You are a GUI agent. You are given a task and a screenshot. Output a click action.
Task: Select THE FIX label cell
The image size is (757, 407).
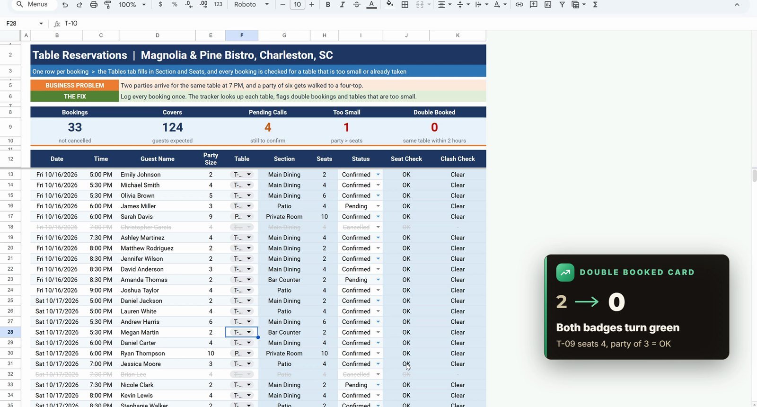point(75,97)
